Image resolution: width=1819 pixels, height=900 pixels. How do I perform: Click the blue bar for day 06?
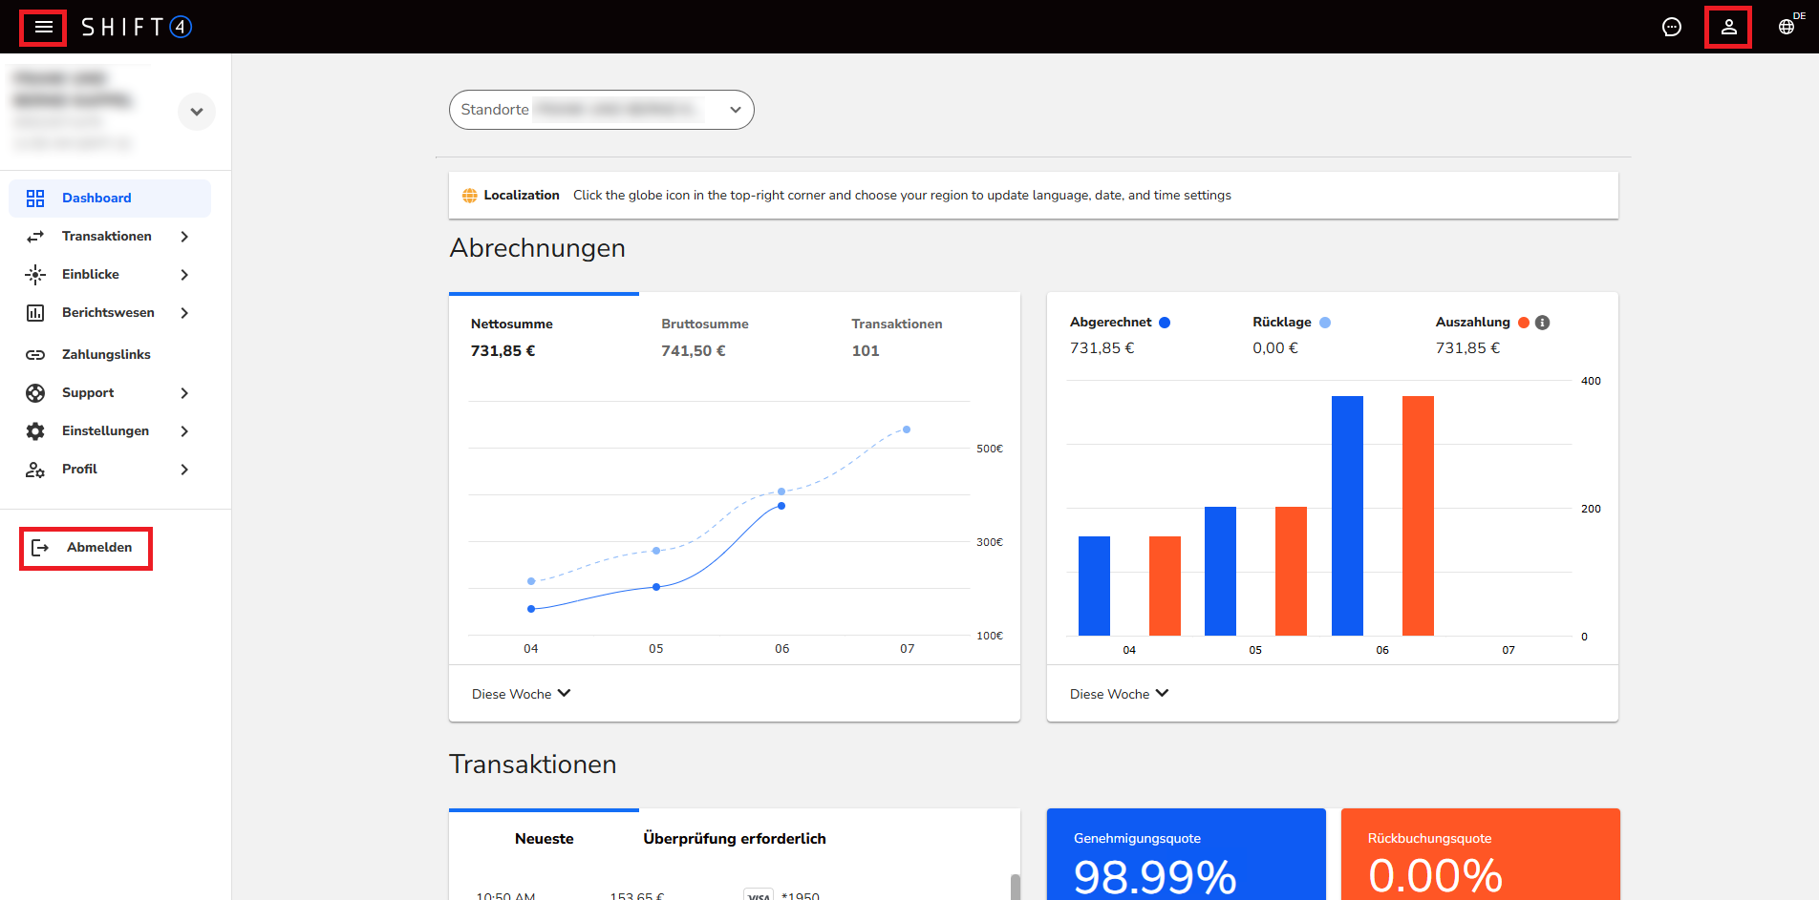[1347, 515]
